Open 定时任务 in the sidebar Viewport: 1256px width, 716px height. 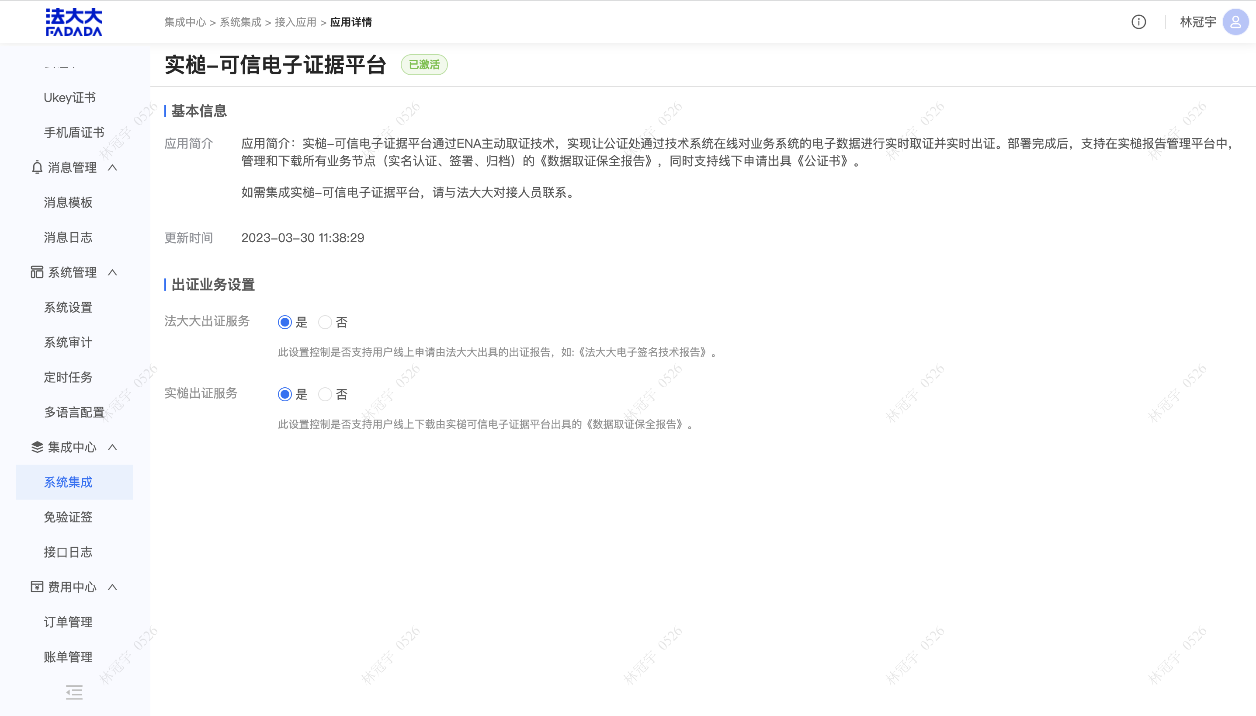[68, 377]
